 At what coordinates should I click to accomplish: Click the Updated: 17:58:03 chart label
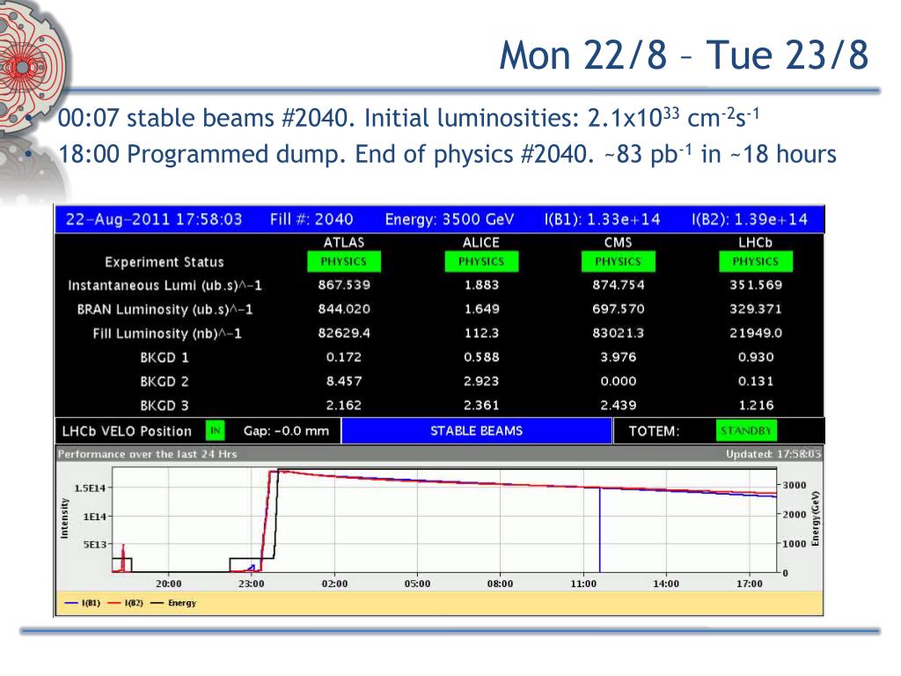[773, 454]
